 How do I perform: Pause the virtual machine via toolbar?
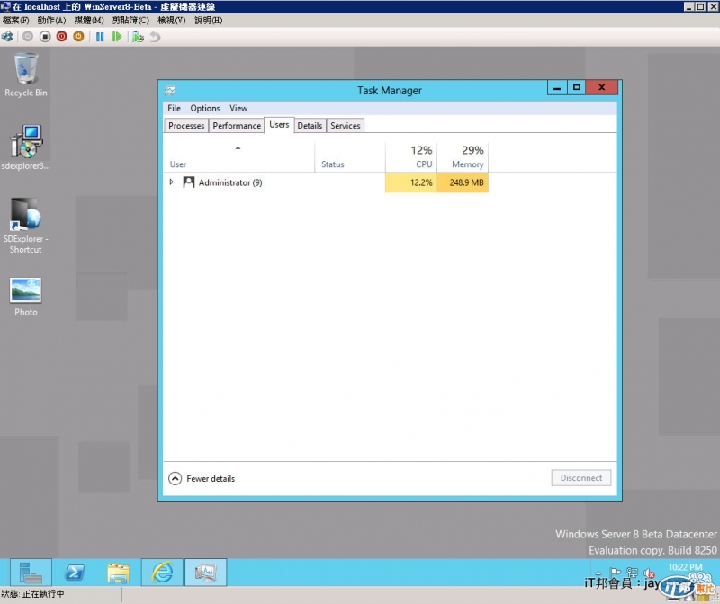point(100,37)
